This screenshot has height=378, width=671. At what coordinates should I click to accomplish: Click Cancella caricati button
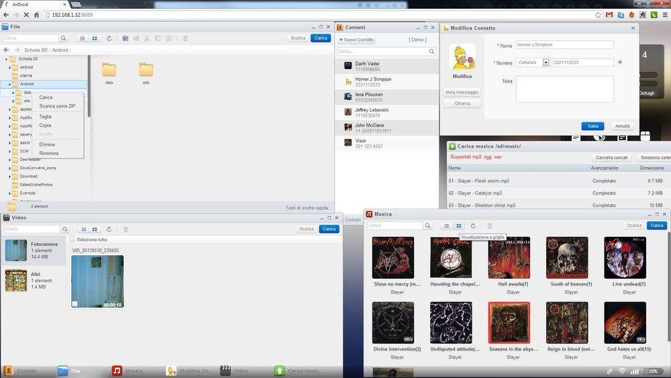[611, 158]
